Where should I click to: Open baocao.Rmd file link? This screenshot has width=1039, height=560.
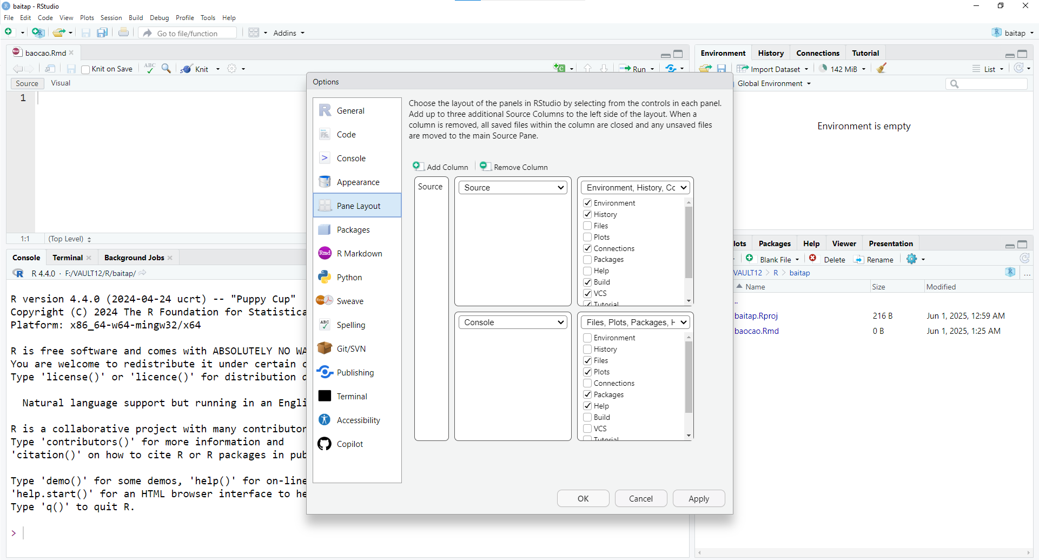756,331
